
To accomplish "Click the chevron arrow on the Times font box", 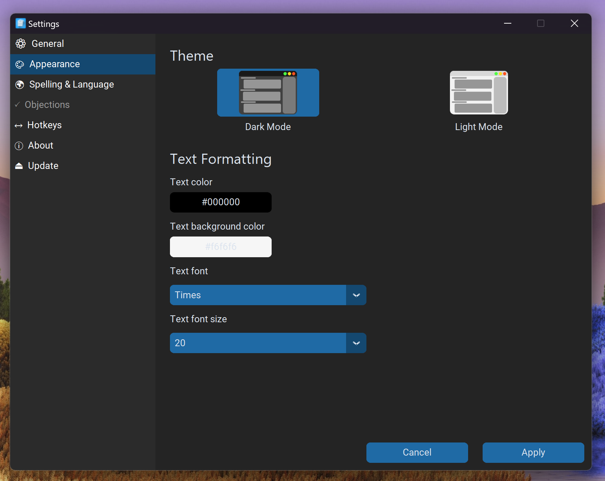I will [356, 295].
